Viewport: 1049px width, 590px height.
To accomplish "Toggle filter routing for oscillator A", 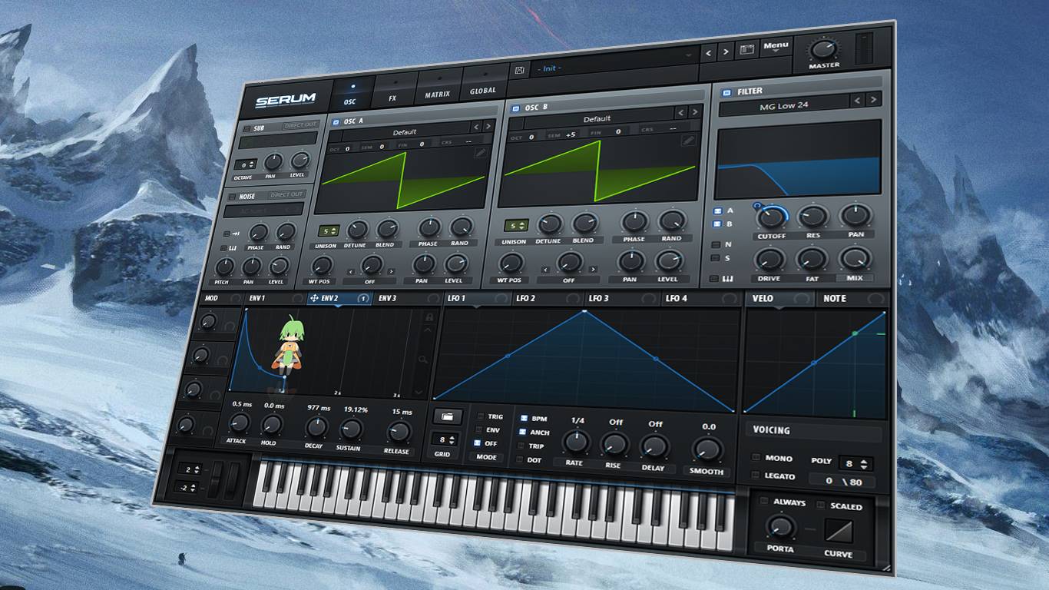I will click(717, 210).
